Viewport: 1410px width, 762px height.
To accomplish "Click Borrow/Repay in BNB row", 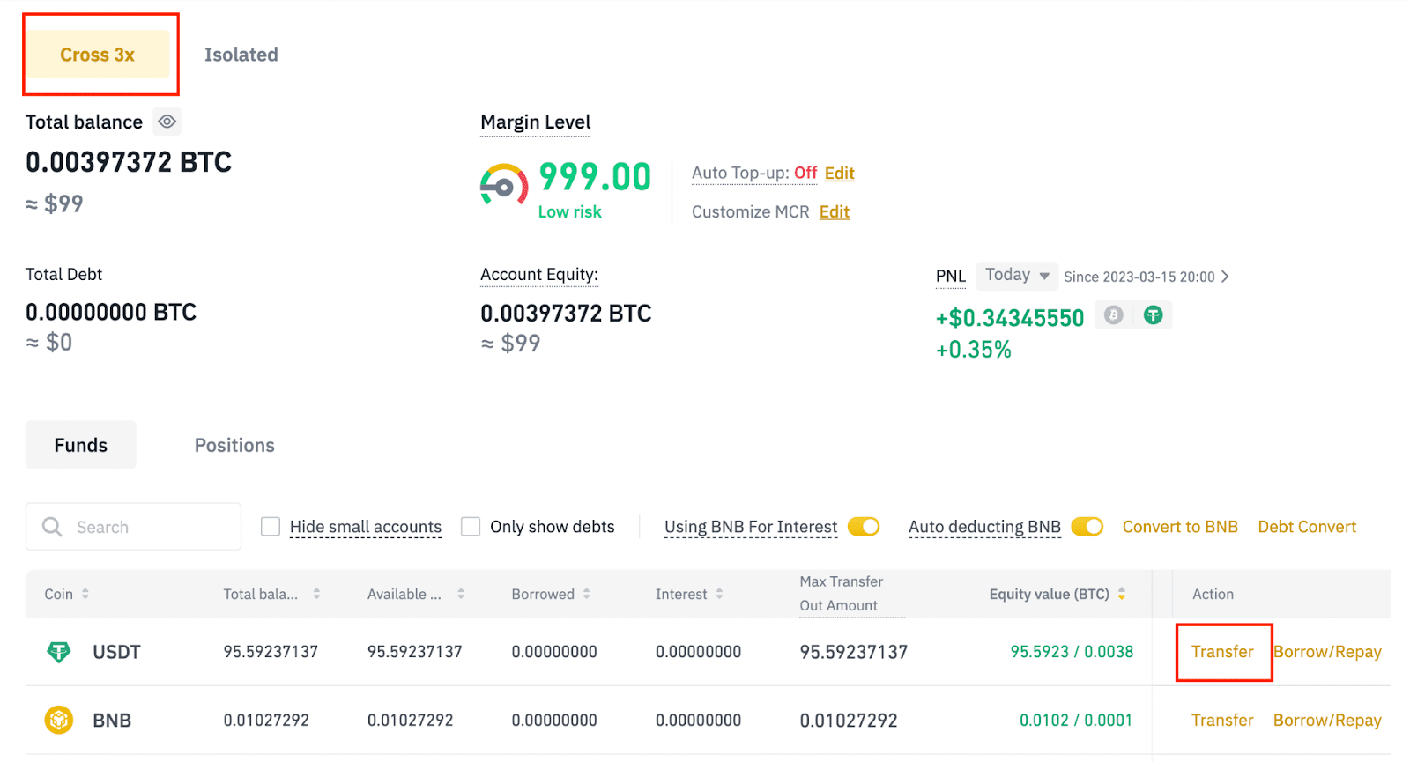I will pyautogui.click(x=1327, y=721).
